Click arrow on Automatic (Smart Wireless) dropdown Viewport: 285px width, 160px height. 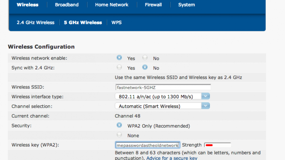(x=205, y=106)
